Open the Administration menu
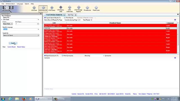The width and height of the screenshot is (180, 101). [x=10, y=4]
